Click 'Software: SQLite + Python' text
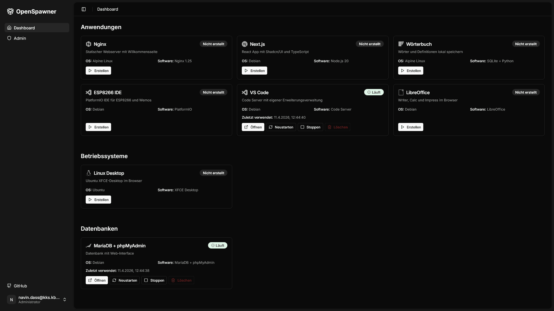Image resolution: width=554 pixels, height=311 pixels. [x=492, y=61]
